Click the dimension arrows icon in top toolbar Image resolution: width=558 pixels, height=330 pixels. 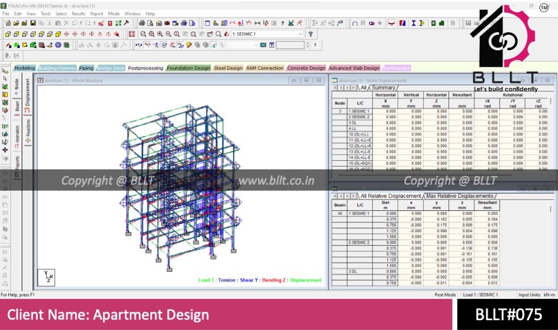pos(257,23)
